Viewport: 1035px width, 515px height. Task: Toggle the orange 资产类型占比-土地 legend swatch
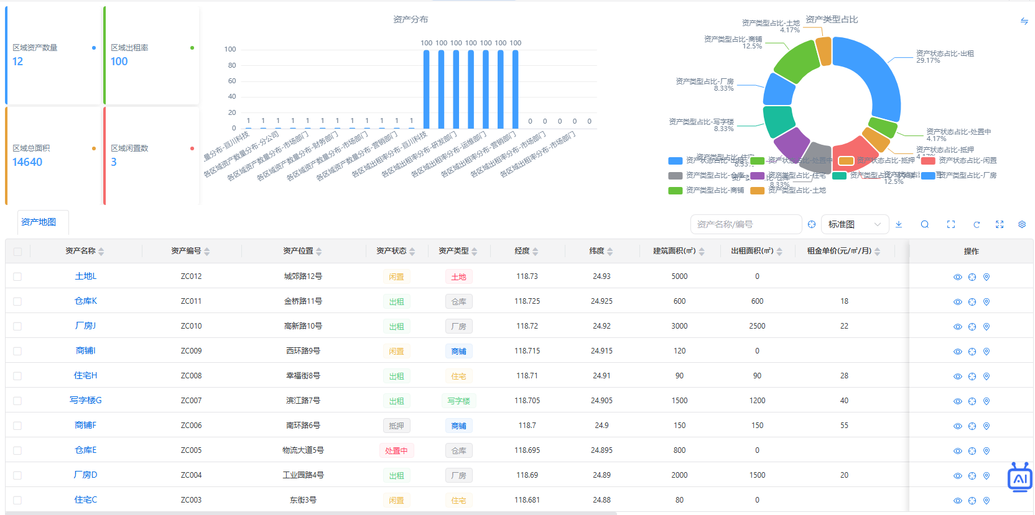[757, 191]
